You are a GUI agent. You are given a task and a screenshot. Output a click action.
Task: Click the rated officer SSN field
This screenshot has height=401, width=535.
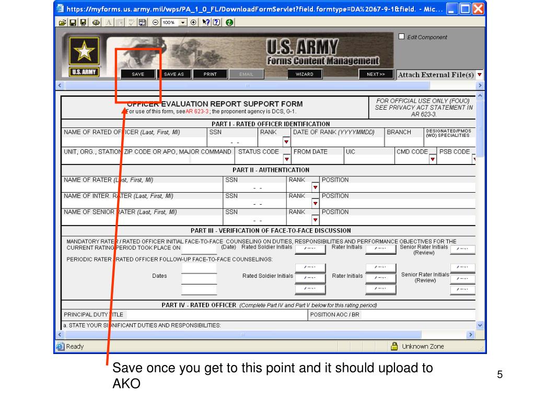click(232, 141)
